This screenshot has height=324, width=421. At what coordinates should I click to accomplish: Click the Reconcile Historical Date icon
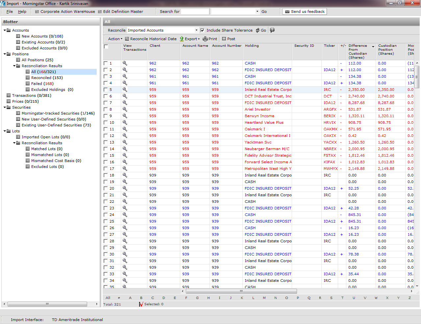click(x=127, y=39)
